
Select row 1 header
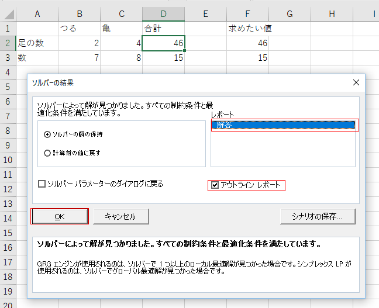tap(8, 28)
